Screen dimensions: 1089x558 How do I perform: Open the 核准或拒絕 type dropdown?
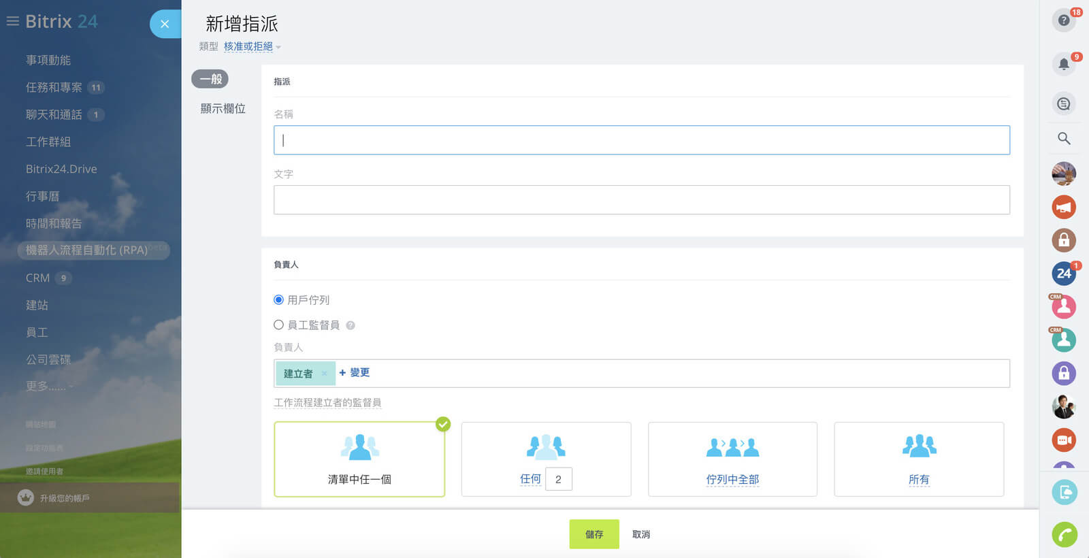(252, 46)
